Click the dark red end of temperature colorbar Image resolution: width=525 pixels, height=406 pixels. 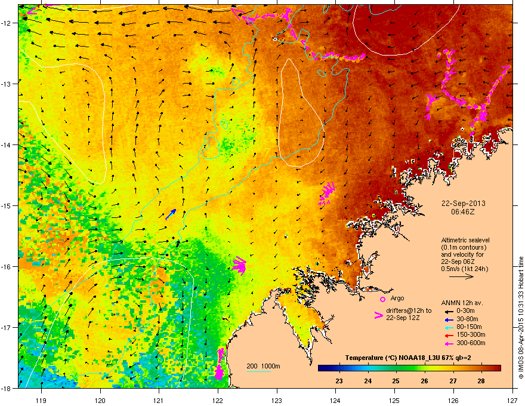coord(497,368)
